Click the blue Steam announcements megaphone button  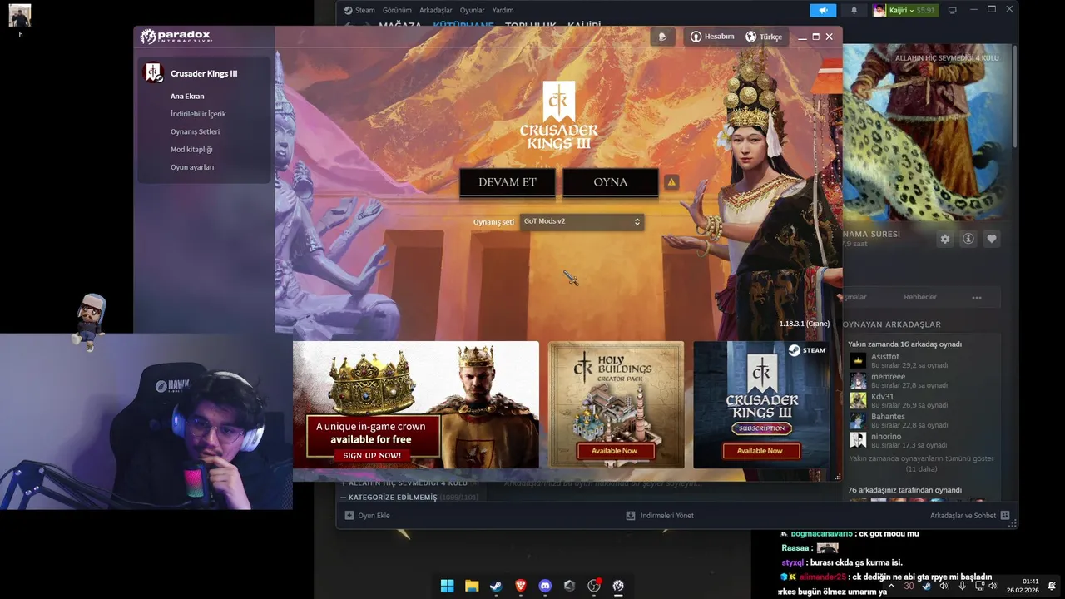(x=823, y=10)
